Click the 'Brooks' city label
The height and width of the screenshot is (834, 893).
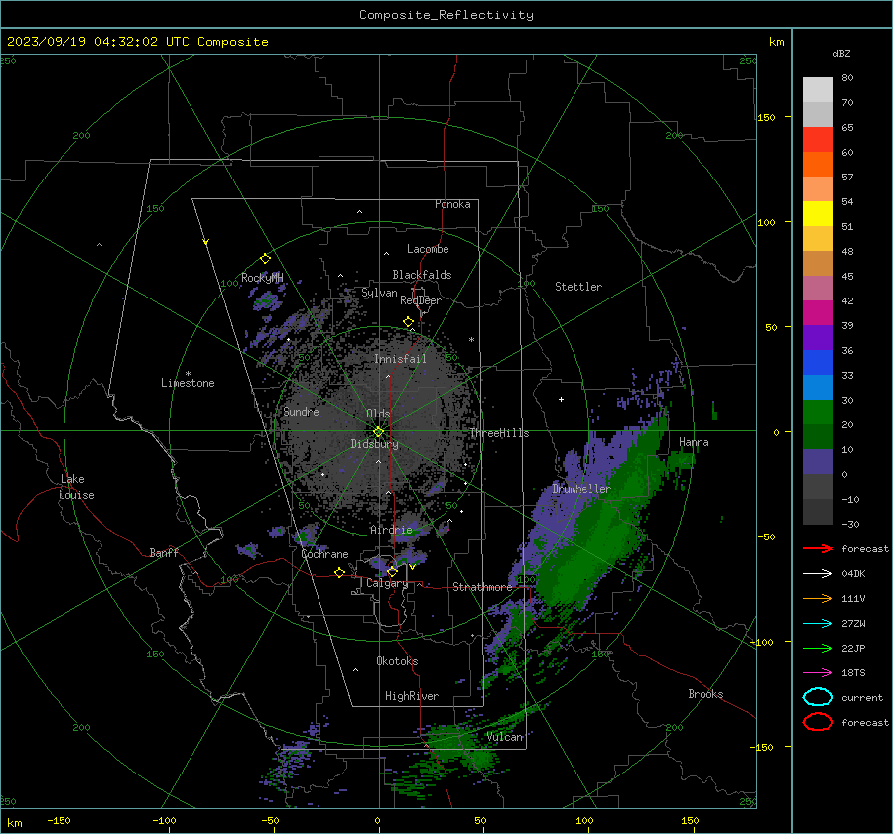pyautogui.click(x=705, y=694)
